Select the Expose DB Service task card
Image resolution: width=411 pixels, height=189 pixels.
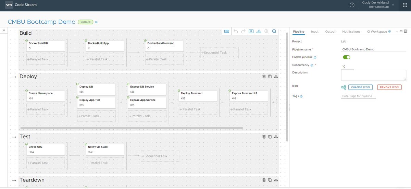point(147,89)
